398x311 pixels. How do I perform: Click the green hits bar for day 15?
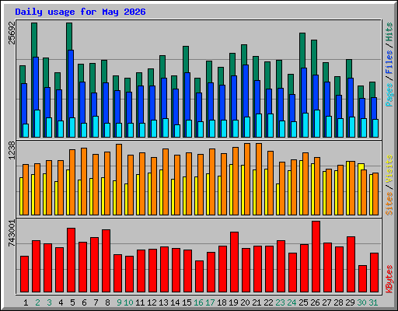186,59
